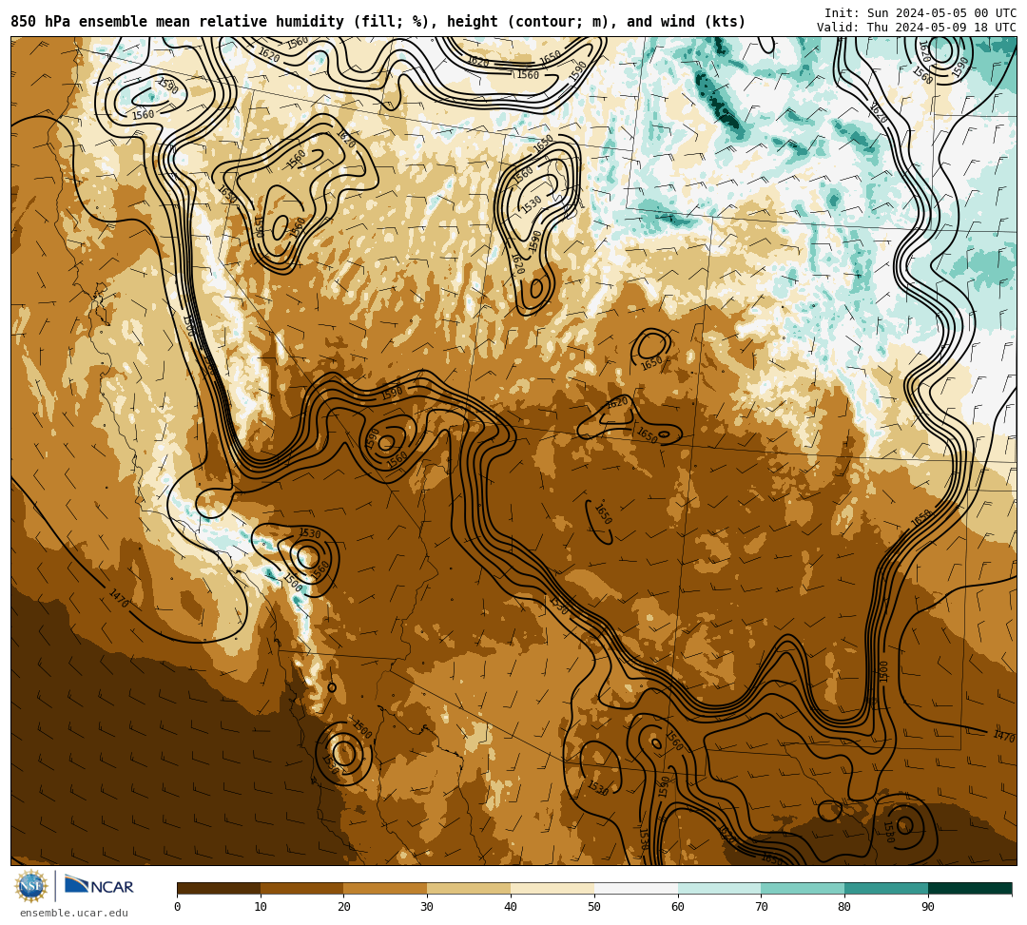
Task: Click the colorbar tick label '80'
Action: (x=845, y=907)
